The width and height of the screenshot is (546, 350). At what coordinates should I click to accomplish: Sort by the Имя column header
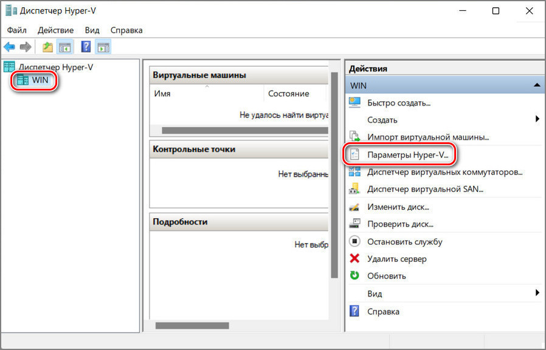pyautogui.click(x=207, y=94)
